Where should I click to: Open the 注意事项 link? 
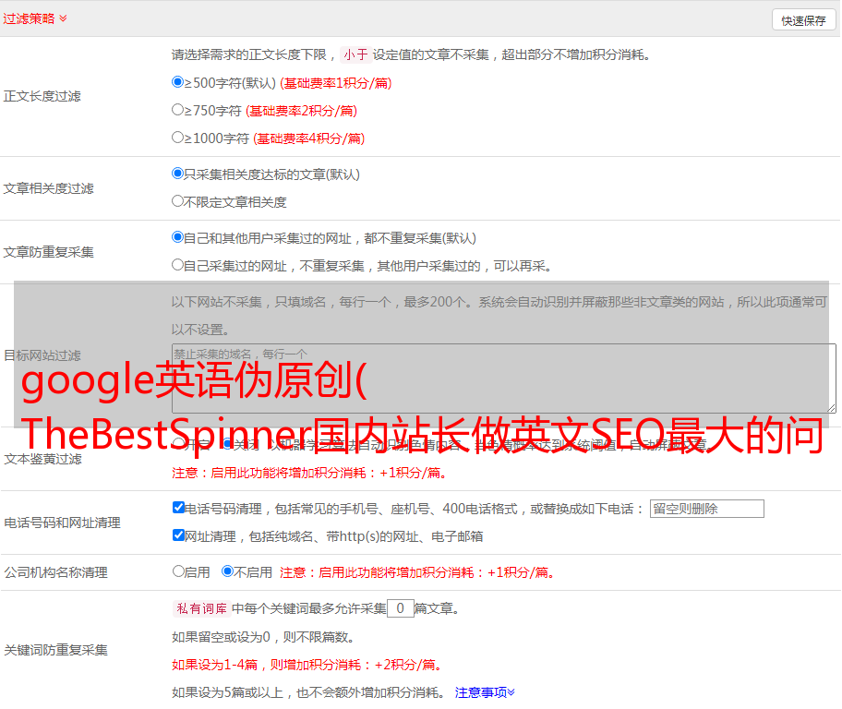[x=485, y=692]
